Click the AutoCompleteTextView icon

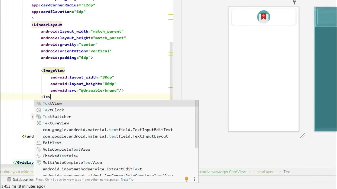39,149
